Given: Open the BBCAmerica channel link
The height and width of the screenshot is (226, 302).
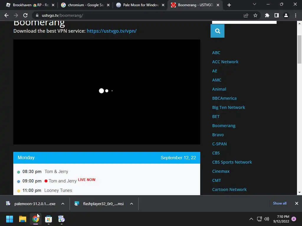Looking at the screenshot, I should point(224,98).
